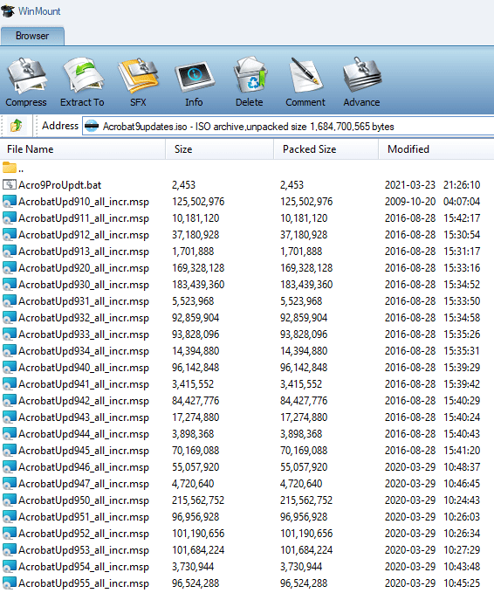Click size value 2,453 in Packed Size column
The height and width of the screenshot is (600, 494).
(292, 185)
